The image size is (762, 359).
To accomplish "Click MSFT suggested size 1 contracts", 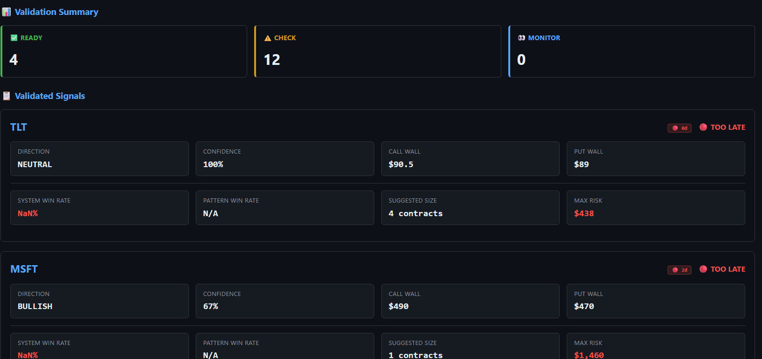I will point(415,355).
